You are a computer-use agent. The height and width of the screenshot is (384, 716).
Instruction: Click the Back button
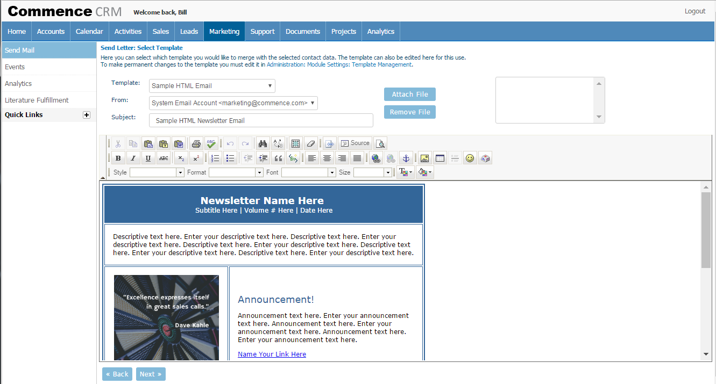coord(117,374)
